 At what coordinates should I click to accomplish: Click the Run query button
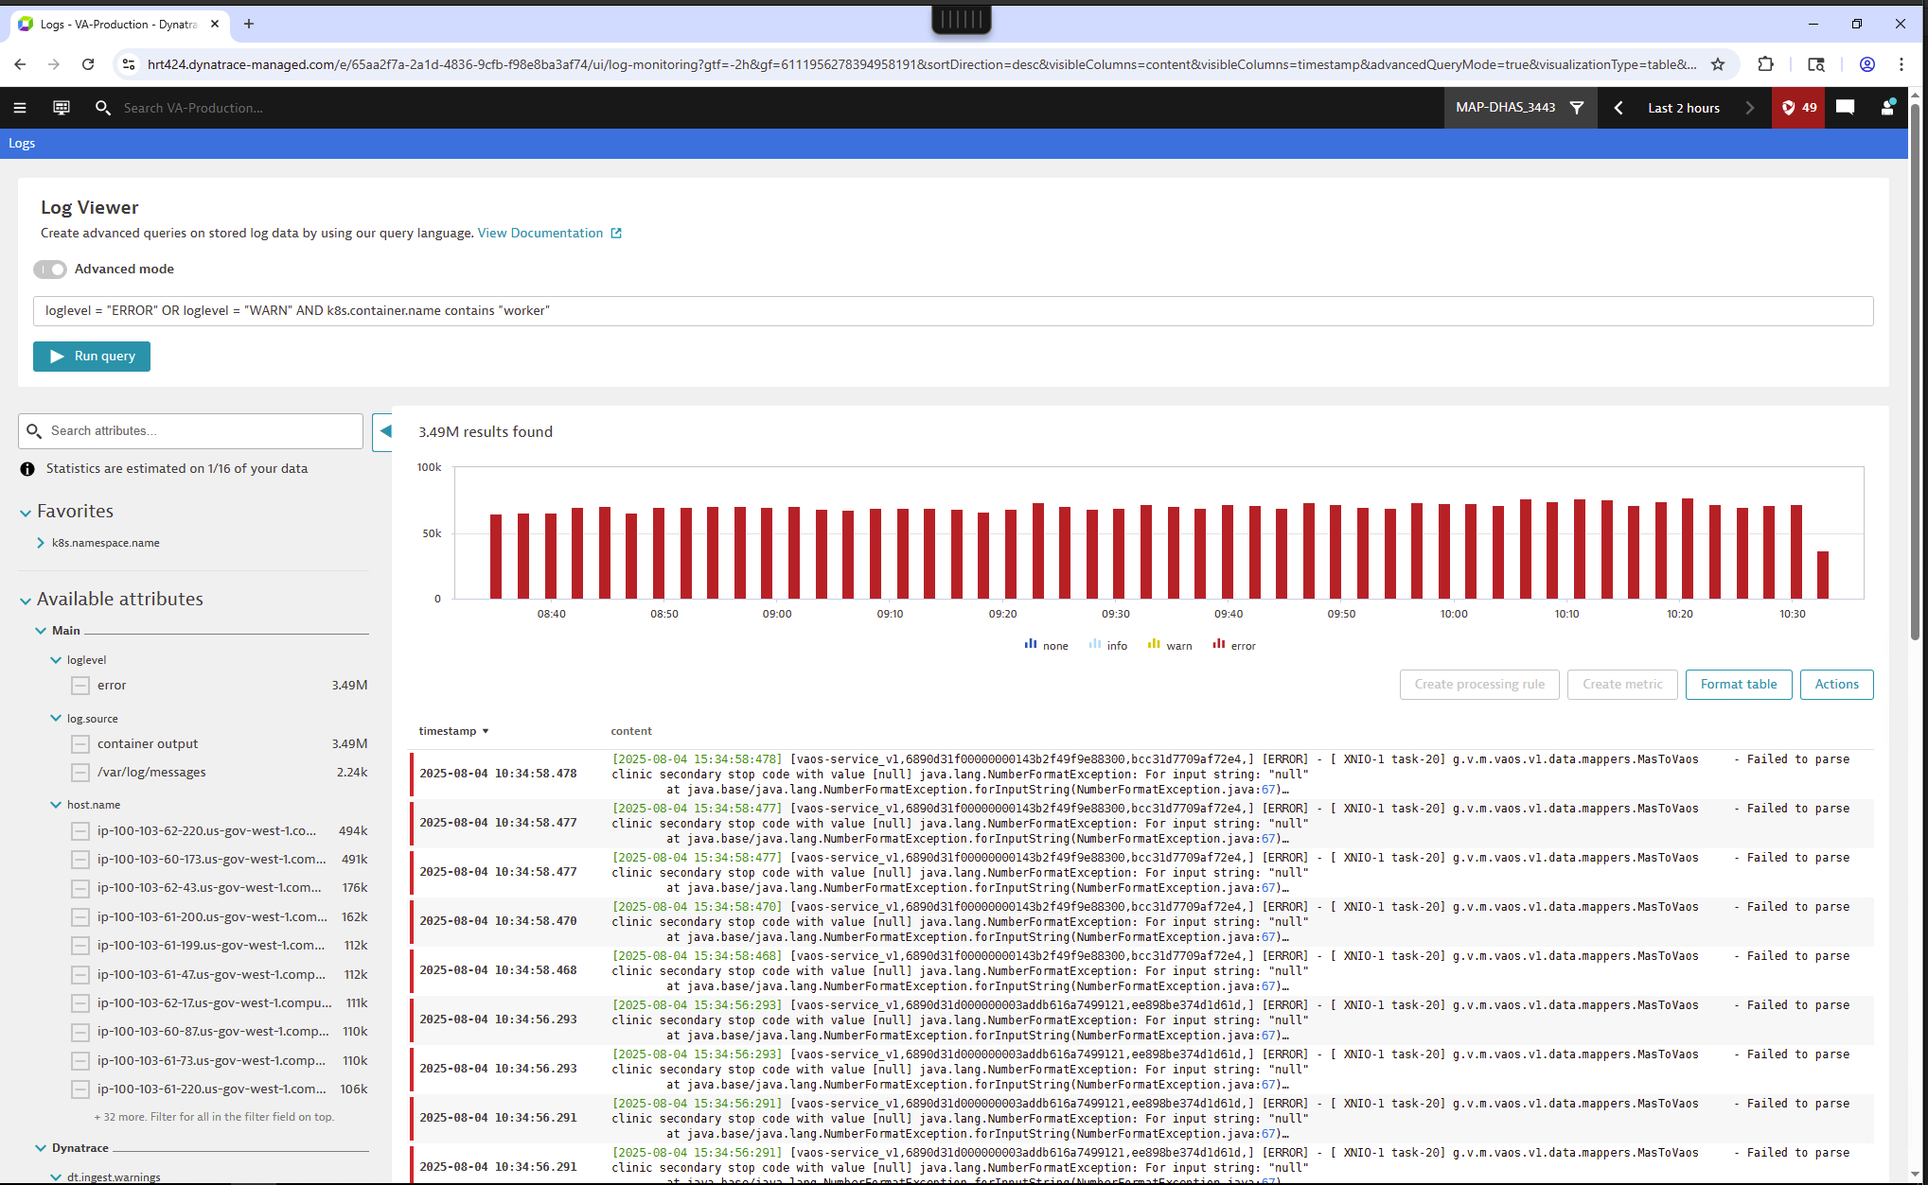coord(91,356)
